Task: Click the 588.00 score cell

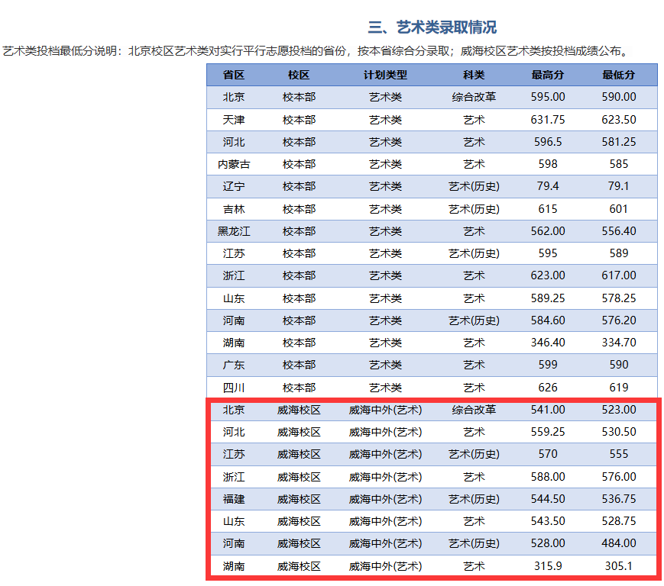Action: [x=548, y=476]
